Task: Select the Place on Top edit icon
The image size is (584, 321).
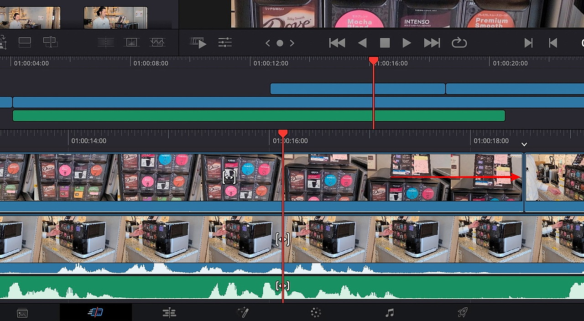Action: (x=25, y=42)
